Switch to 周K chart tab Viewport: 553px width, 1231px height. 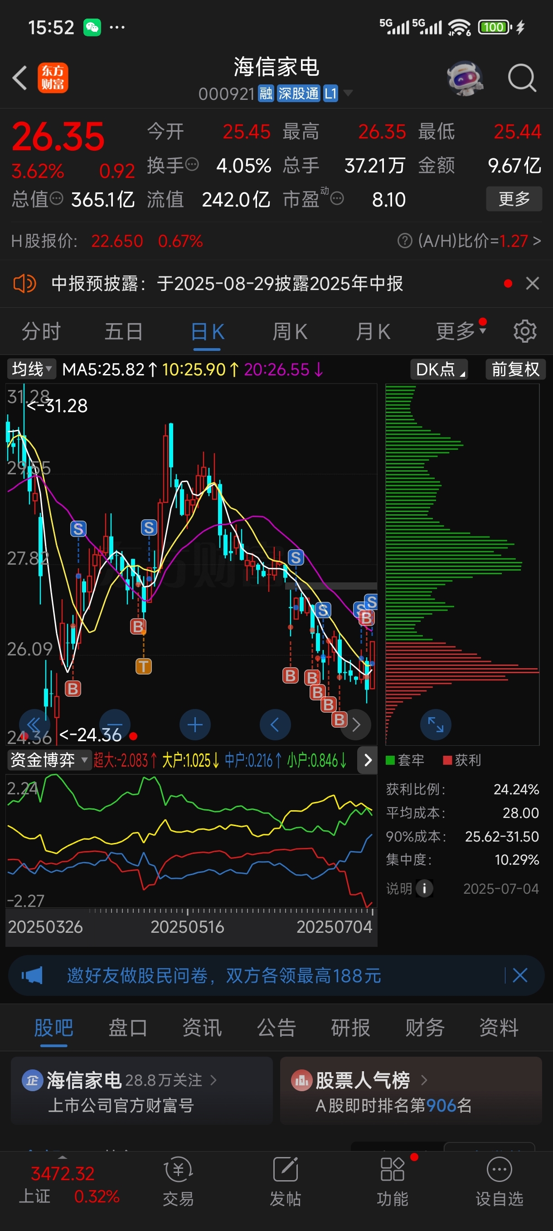click(290, 331)
